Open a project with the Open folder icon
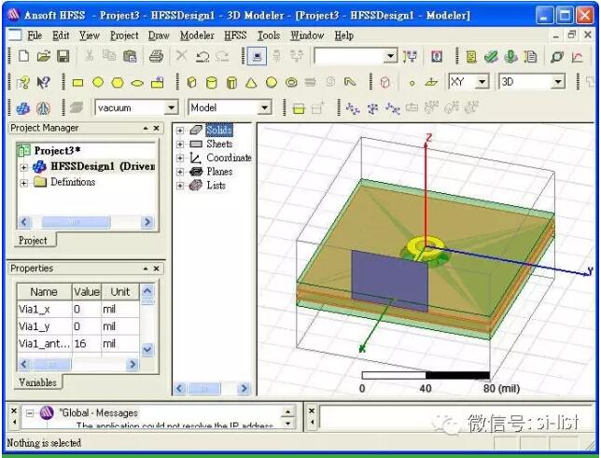The width and height of the screenshot is (601, 458). click(44, 56)
